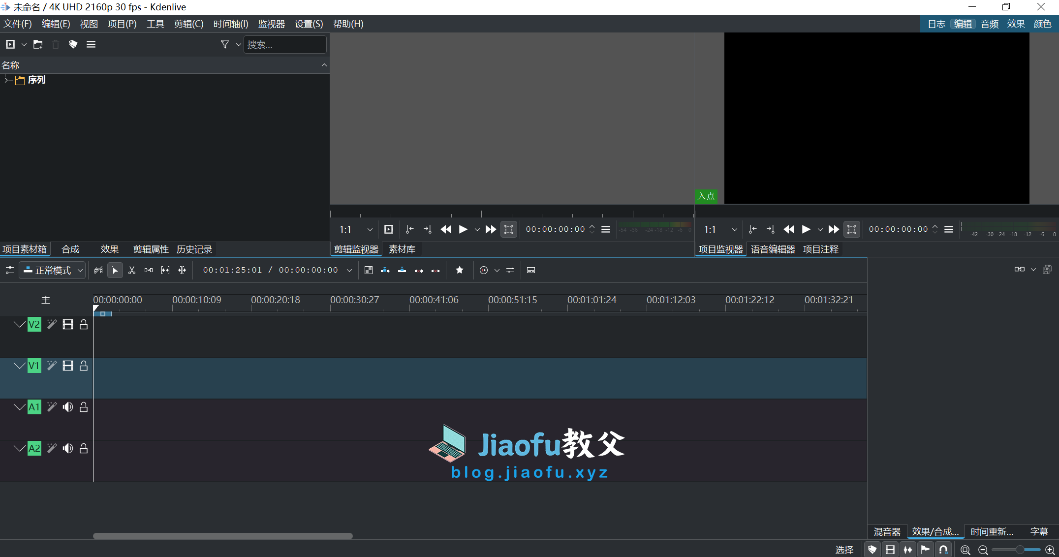Collapse track A2 with its chevron
The image size is (1059, 557).
point(19,449)
